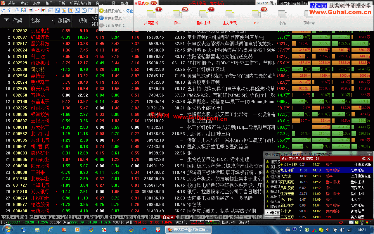Click the F10 info toolbar icon
Viewport: 374px width, 234px height.
(57, 10)
